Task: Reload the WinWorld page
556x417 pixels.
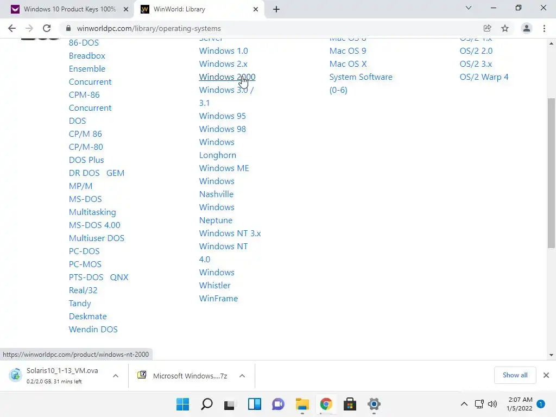Action: (47, 28)
